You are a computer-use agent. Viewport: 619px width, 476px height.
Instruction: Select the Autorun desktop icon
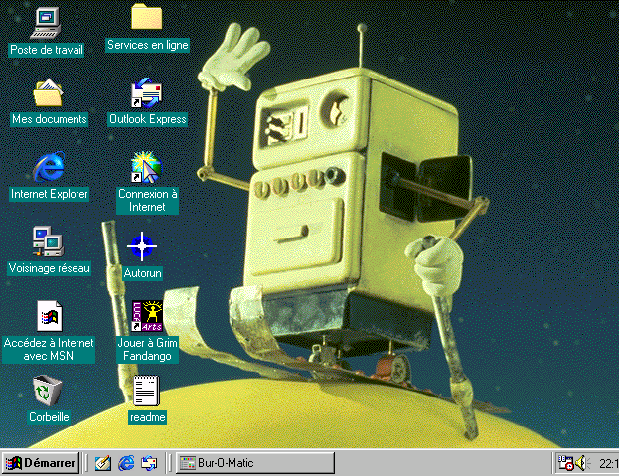142,246
